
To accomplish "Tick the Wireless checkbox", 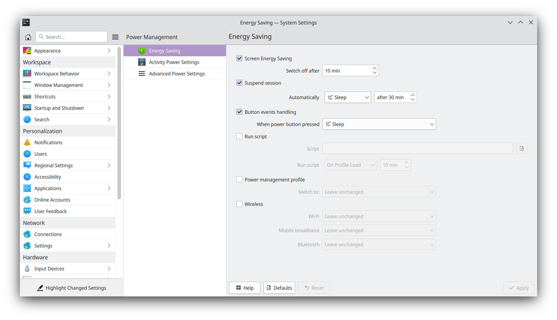I will tap(240, 204).
